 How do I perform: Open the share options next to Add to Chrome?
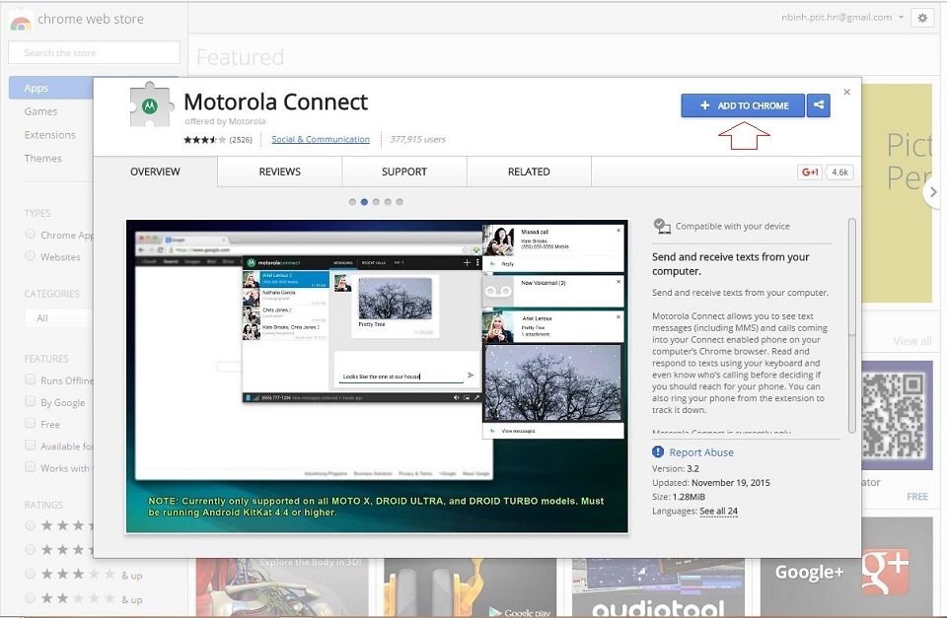tap(818, 105)
